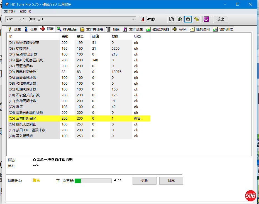259x204 pixels.
Task: Go to the 擦除 erase tab
Action: (x=113, y=29)
